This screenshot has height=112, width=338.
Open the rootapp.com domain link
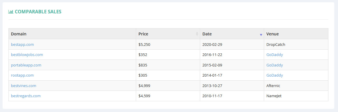tap(22, 75)
